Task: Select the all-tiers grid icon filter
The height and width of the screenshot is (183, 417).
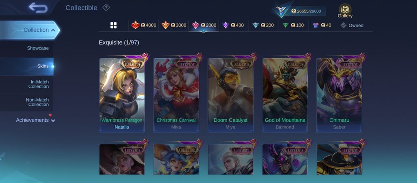Action: click(114, 25)
